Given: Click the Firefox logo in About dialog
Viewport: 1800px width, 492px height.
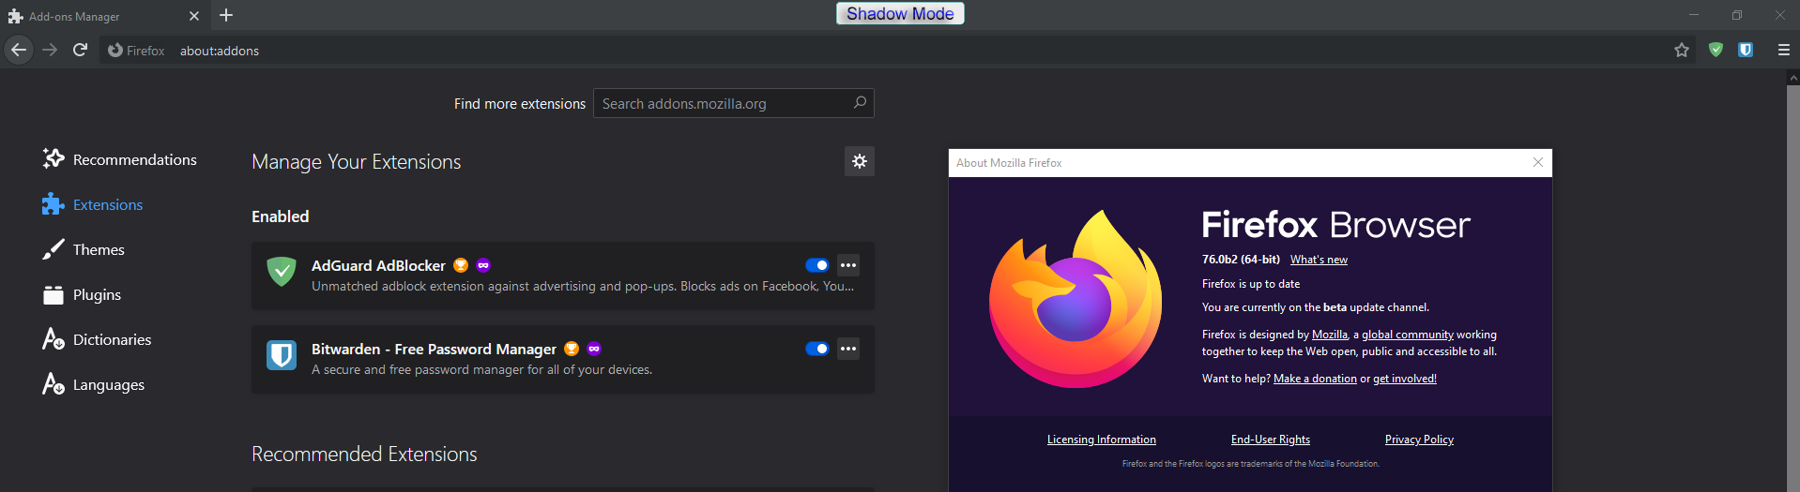Looking at the screenshot, I should [x=1075, y=299].
